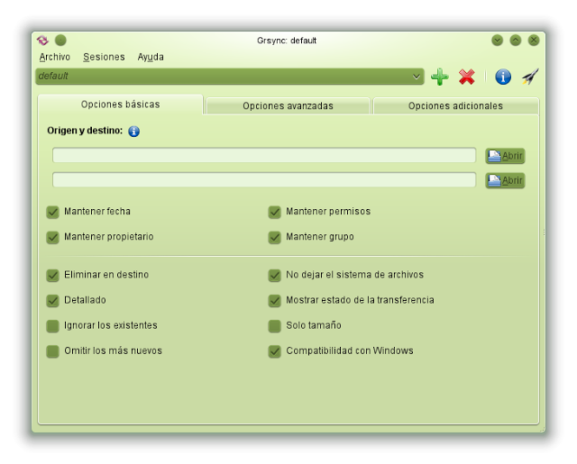The height and width of the screenshot is (464, 577).
Task: Delete session with the red X icon
Action: (x=467, y=77)
